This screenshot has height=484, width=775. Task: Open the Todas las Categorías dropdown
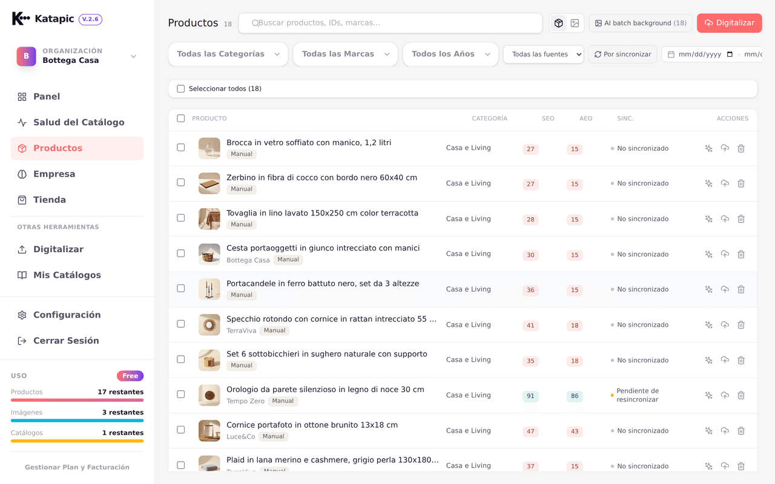point(228,54)
